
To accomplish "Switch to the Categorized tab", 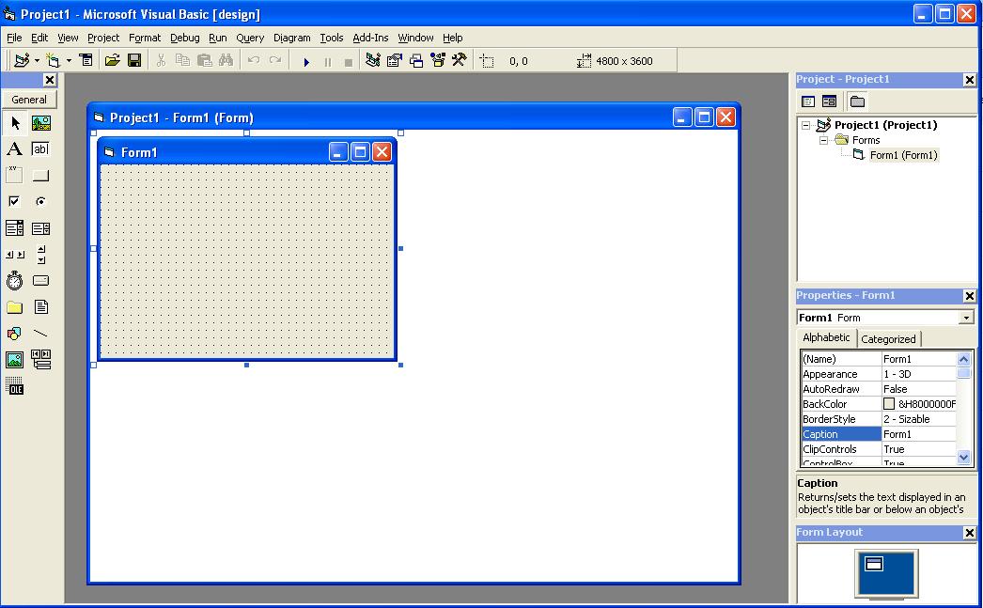I will click(888, 339).
